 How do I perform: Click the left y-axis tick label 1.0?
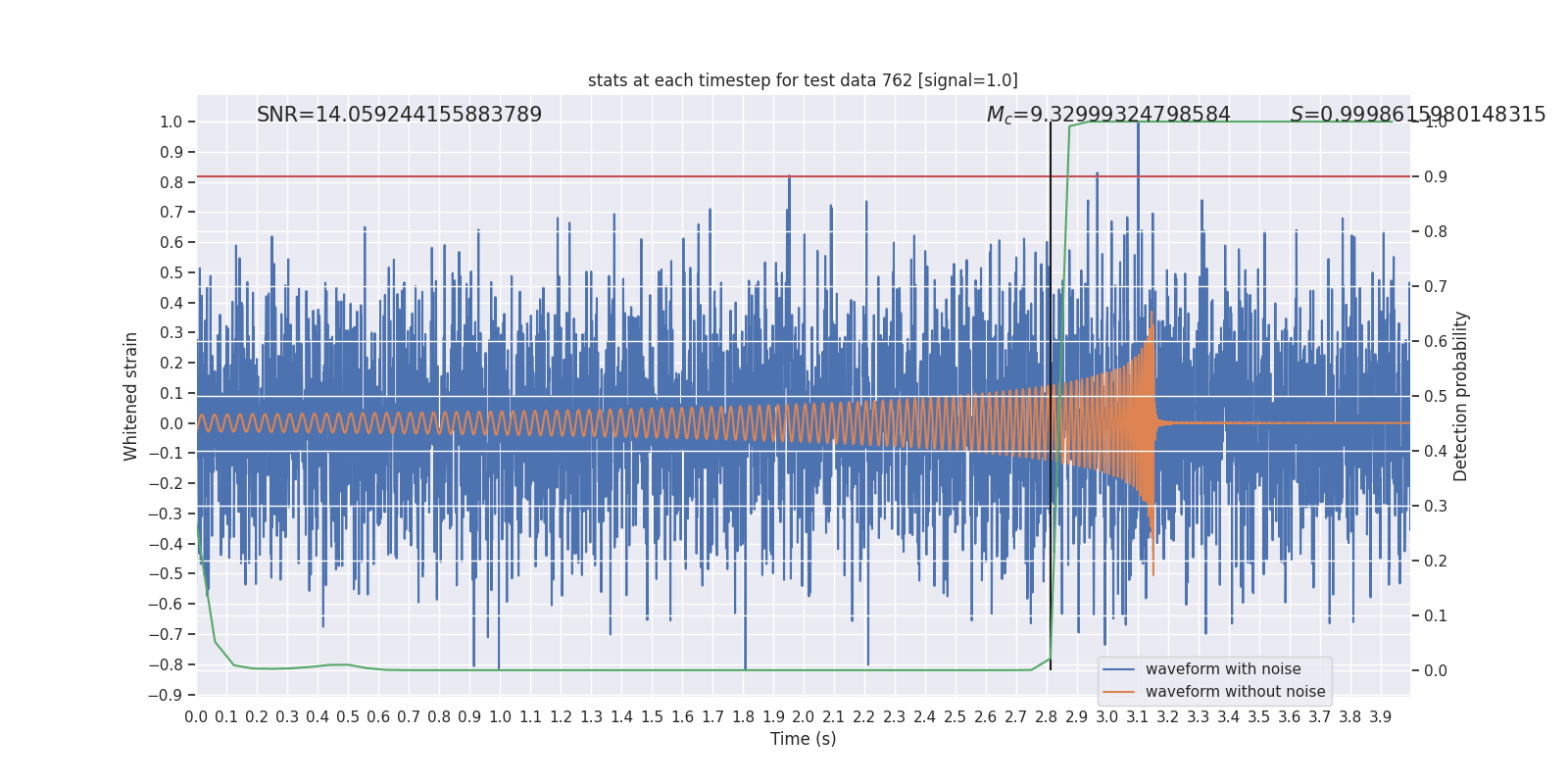pyautogui.click(x=171, y=122)
